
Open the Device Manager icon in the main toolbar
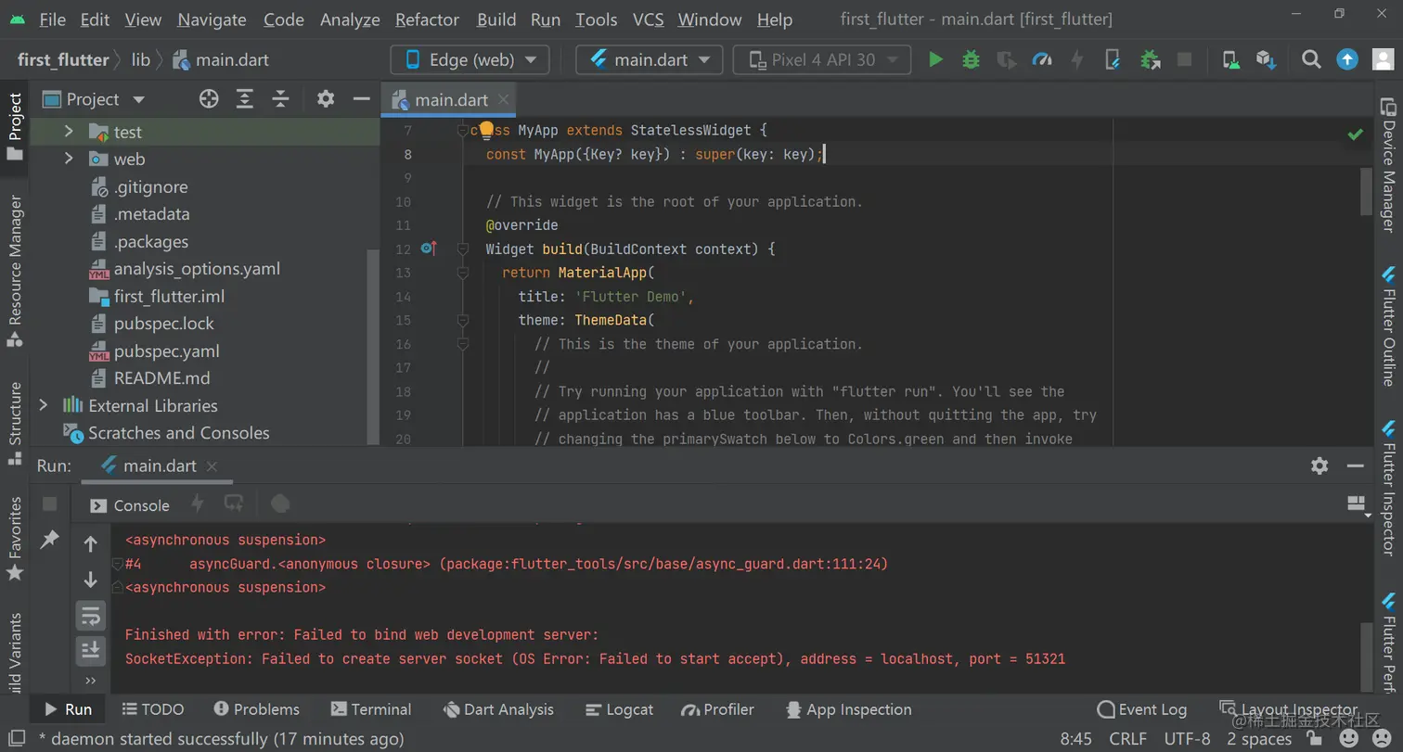pos(1230,60)
